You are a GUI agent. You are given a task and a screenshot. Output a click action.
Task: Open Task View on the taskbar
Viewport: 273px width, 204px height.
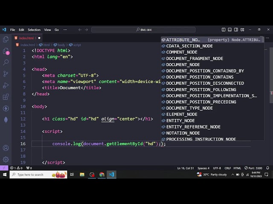coord(72,175)
